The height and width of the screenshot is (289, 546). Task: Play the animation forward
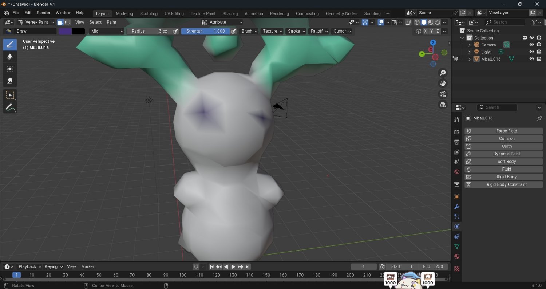click(233, 267)
